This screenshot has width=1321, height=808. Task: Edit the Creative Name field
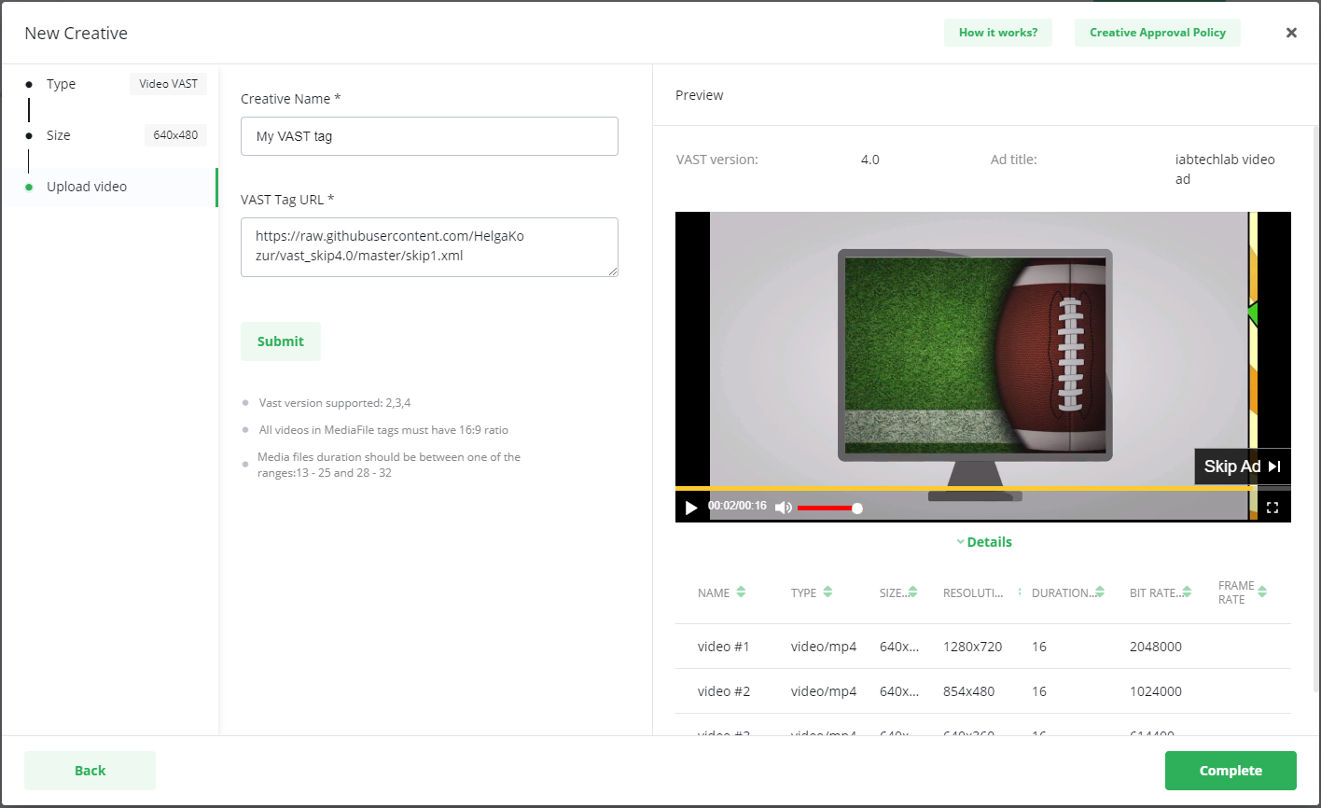click(429, 136)
